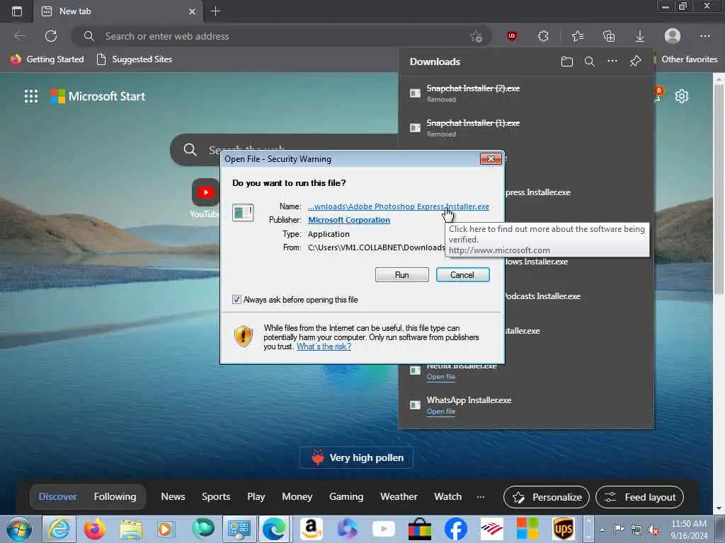Open a new tab with plus icon

[x=215, y=11]
